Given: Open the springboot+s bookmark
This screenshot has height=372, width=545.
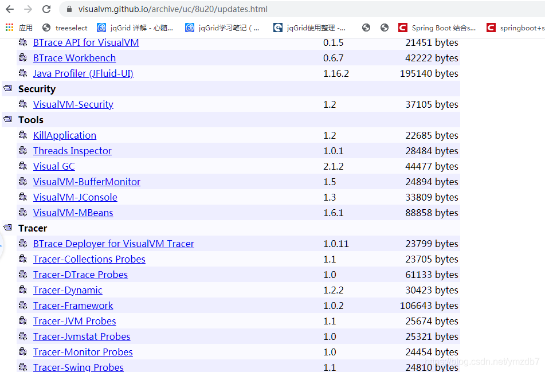Looking at the screenshot, I should pyautogui.click(x=515, y=28).
